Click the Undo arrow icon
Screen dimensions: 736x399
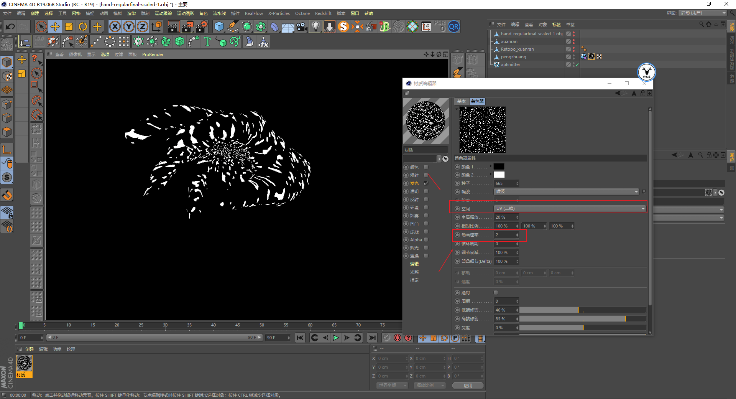[x=10, y=27]
